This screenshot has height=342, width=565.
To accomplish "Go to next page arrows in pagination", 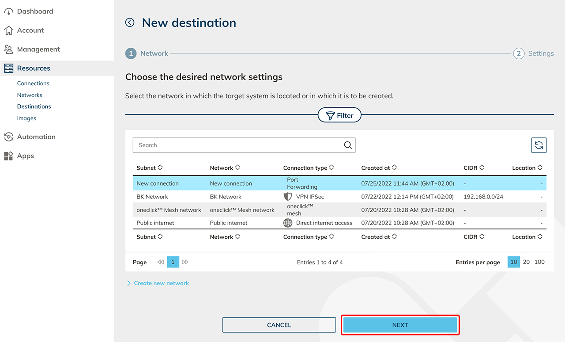I will tap(185, 262).
